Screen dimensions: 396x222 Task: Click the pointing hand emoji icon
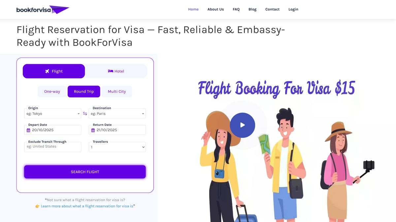[37, 206]
